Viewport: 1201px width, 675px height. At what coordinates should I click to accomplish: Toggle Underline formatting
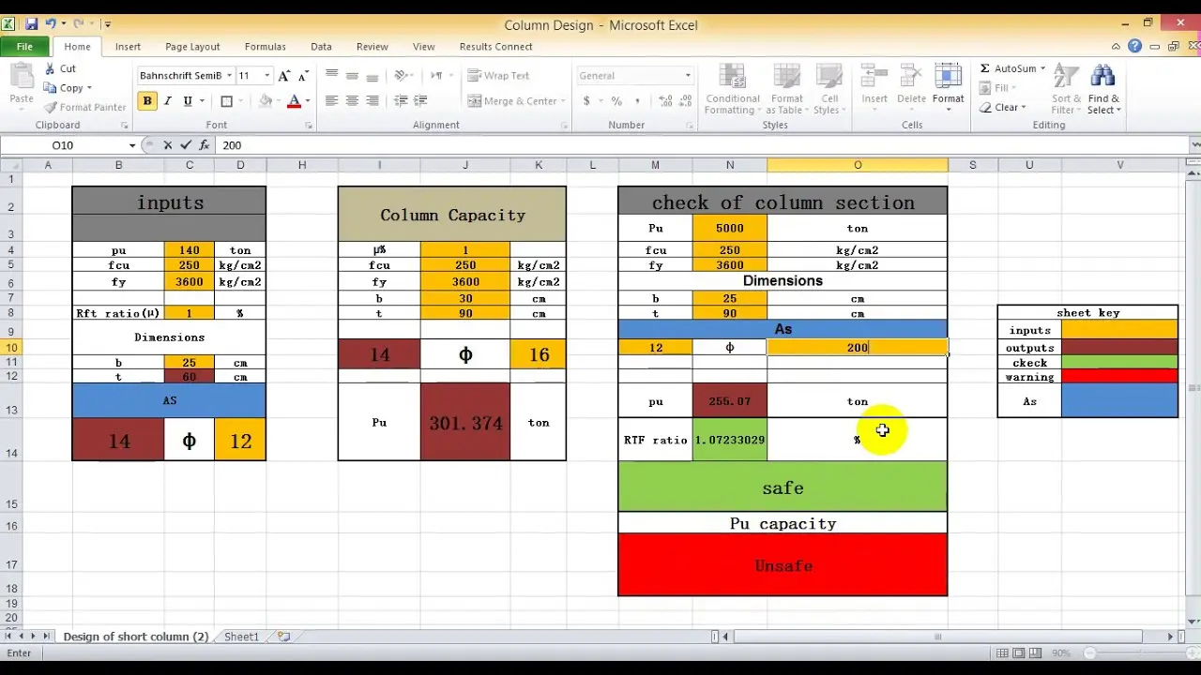pos(188,101)
